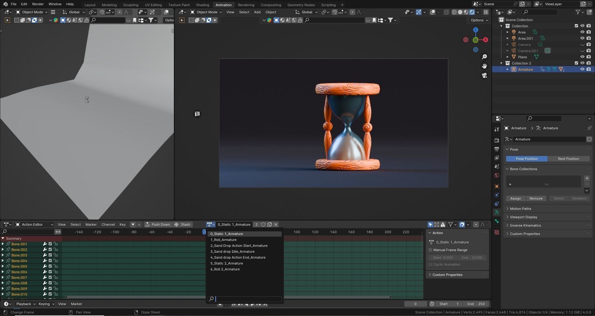Viewport: 595px width, 316px height.
Task: Click zoom view icon in 3D viewport
Action: pos(484,57)
